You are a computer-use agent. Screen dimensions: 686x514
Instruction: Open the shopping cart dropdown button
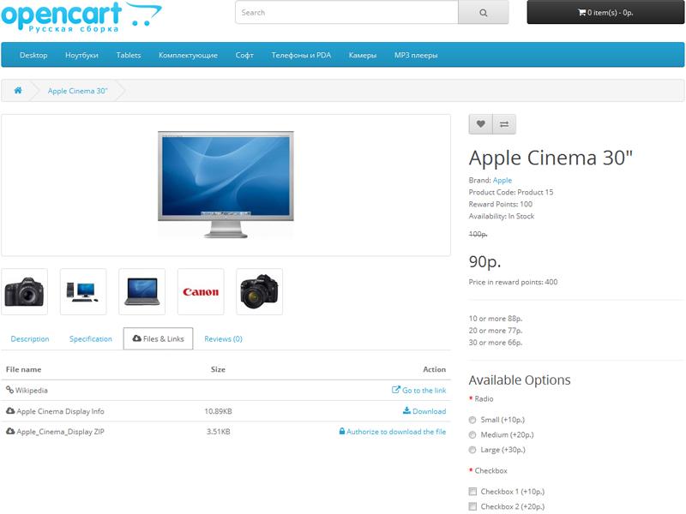click(605, 13)
